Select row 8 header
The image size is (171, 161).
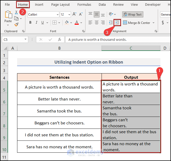[4, 123]
